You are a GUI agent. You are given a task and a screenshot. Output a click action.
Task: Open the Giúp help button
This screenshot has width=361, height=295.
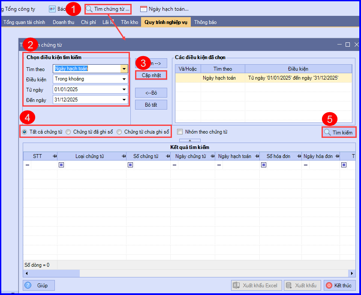[x=39, y=285]
